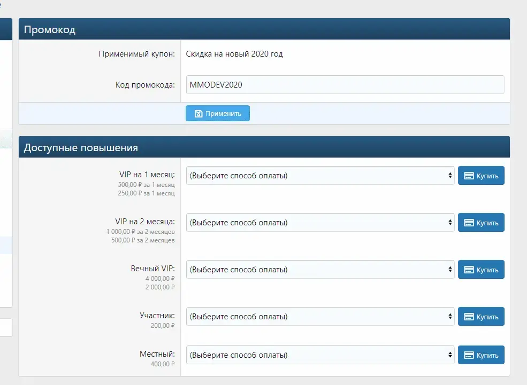Open payment method dropdown for Местный

[x=320, y=355]
